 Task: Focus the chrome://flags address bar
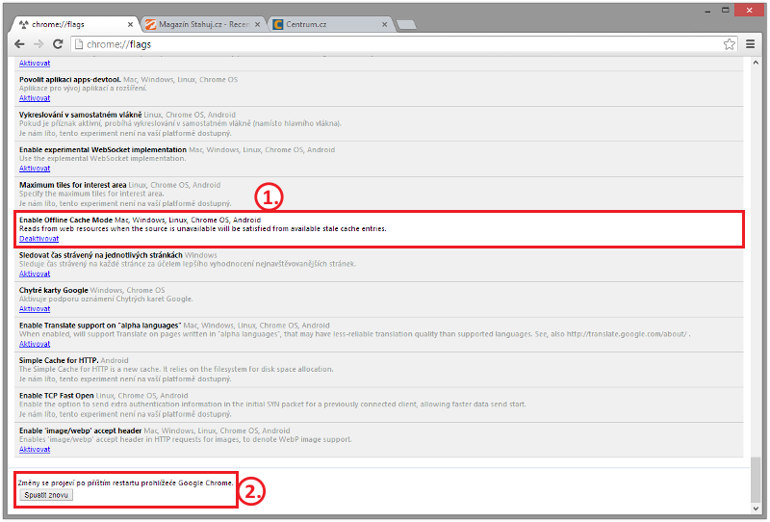click(x=402, y=44)
